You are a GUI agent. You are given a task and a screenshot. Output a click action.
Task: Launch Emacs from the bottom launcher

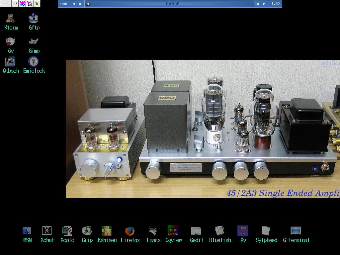click(153, 231)
